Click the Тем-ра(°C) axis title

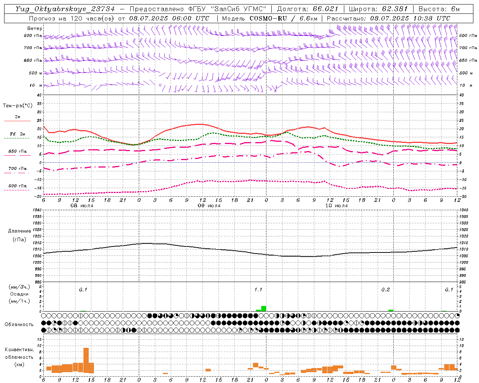(18, 106)
